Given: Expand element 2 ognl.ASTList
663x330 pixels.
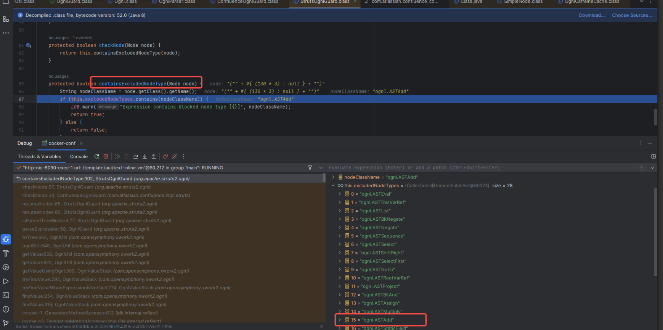Looking at the screenshot, I should coord(340,211).
